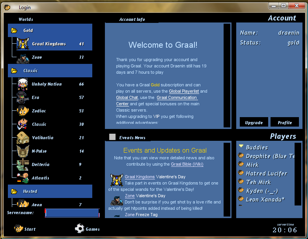Select the Aeon server name

[37, 205]
